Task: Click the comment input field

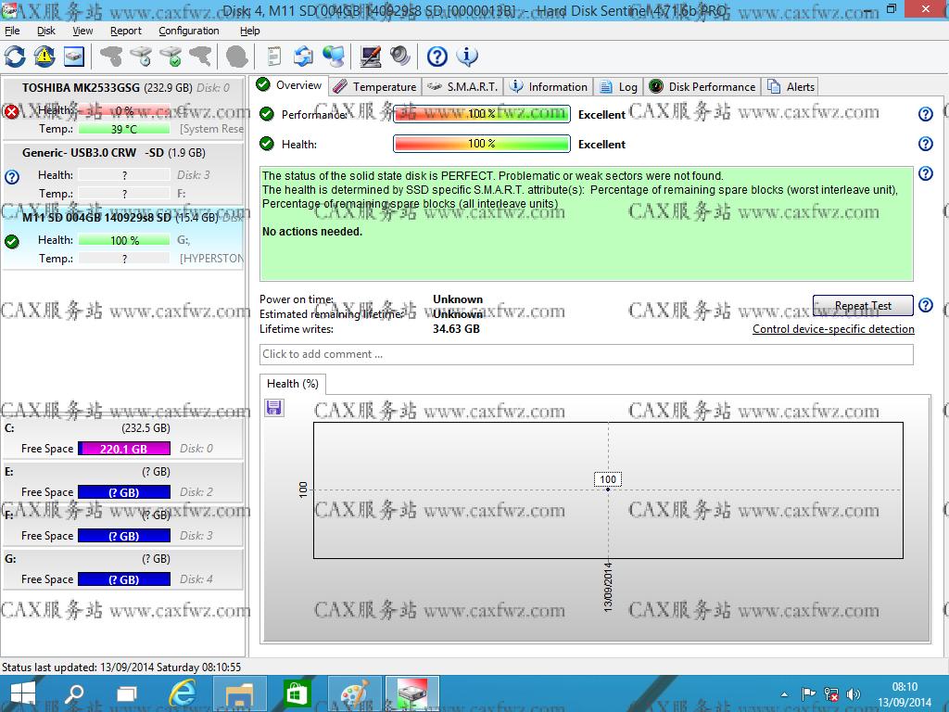Action: tap(586, 354)
